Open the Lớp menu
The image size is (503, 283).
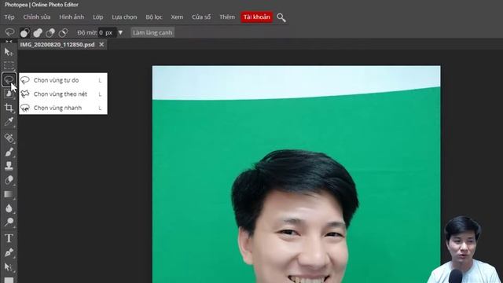(97, 17)
